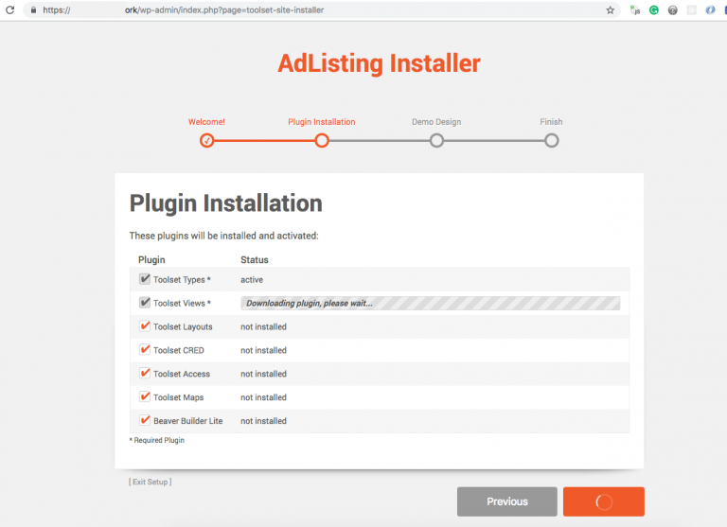Toggle the Toolset Types checkbox
This screenshot has height=527, width=727.
coord(145,279)
